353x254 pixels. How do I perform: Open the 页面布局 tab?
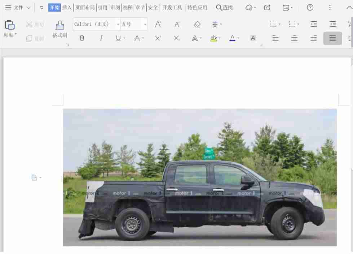pyautogui.click(x=85, y=8)
